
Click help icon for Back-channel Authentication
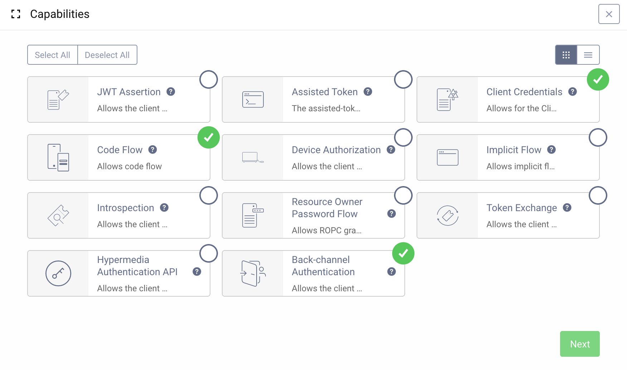[392, 272]
